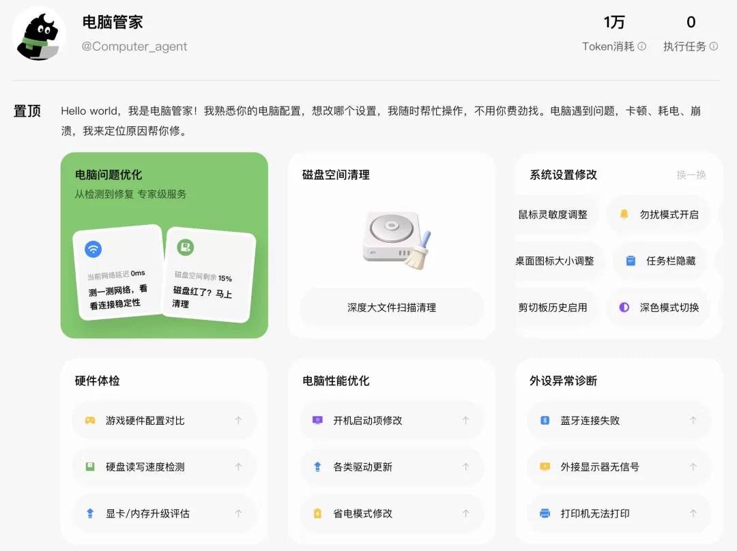
Task: Click the 打印机无法打印 label
Action: pyautogui.click(x=595, y=513)
